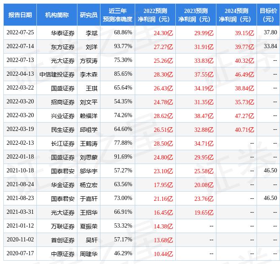This screenshot has height=264, width=280.
Task: Open the 招商证券 institution entry
Action: click(x=63, y=102)
